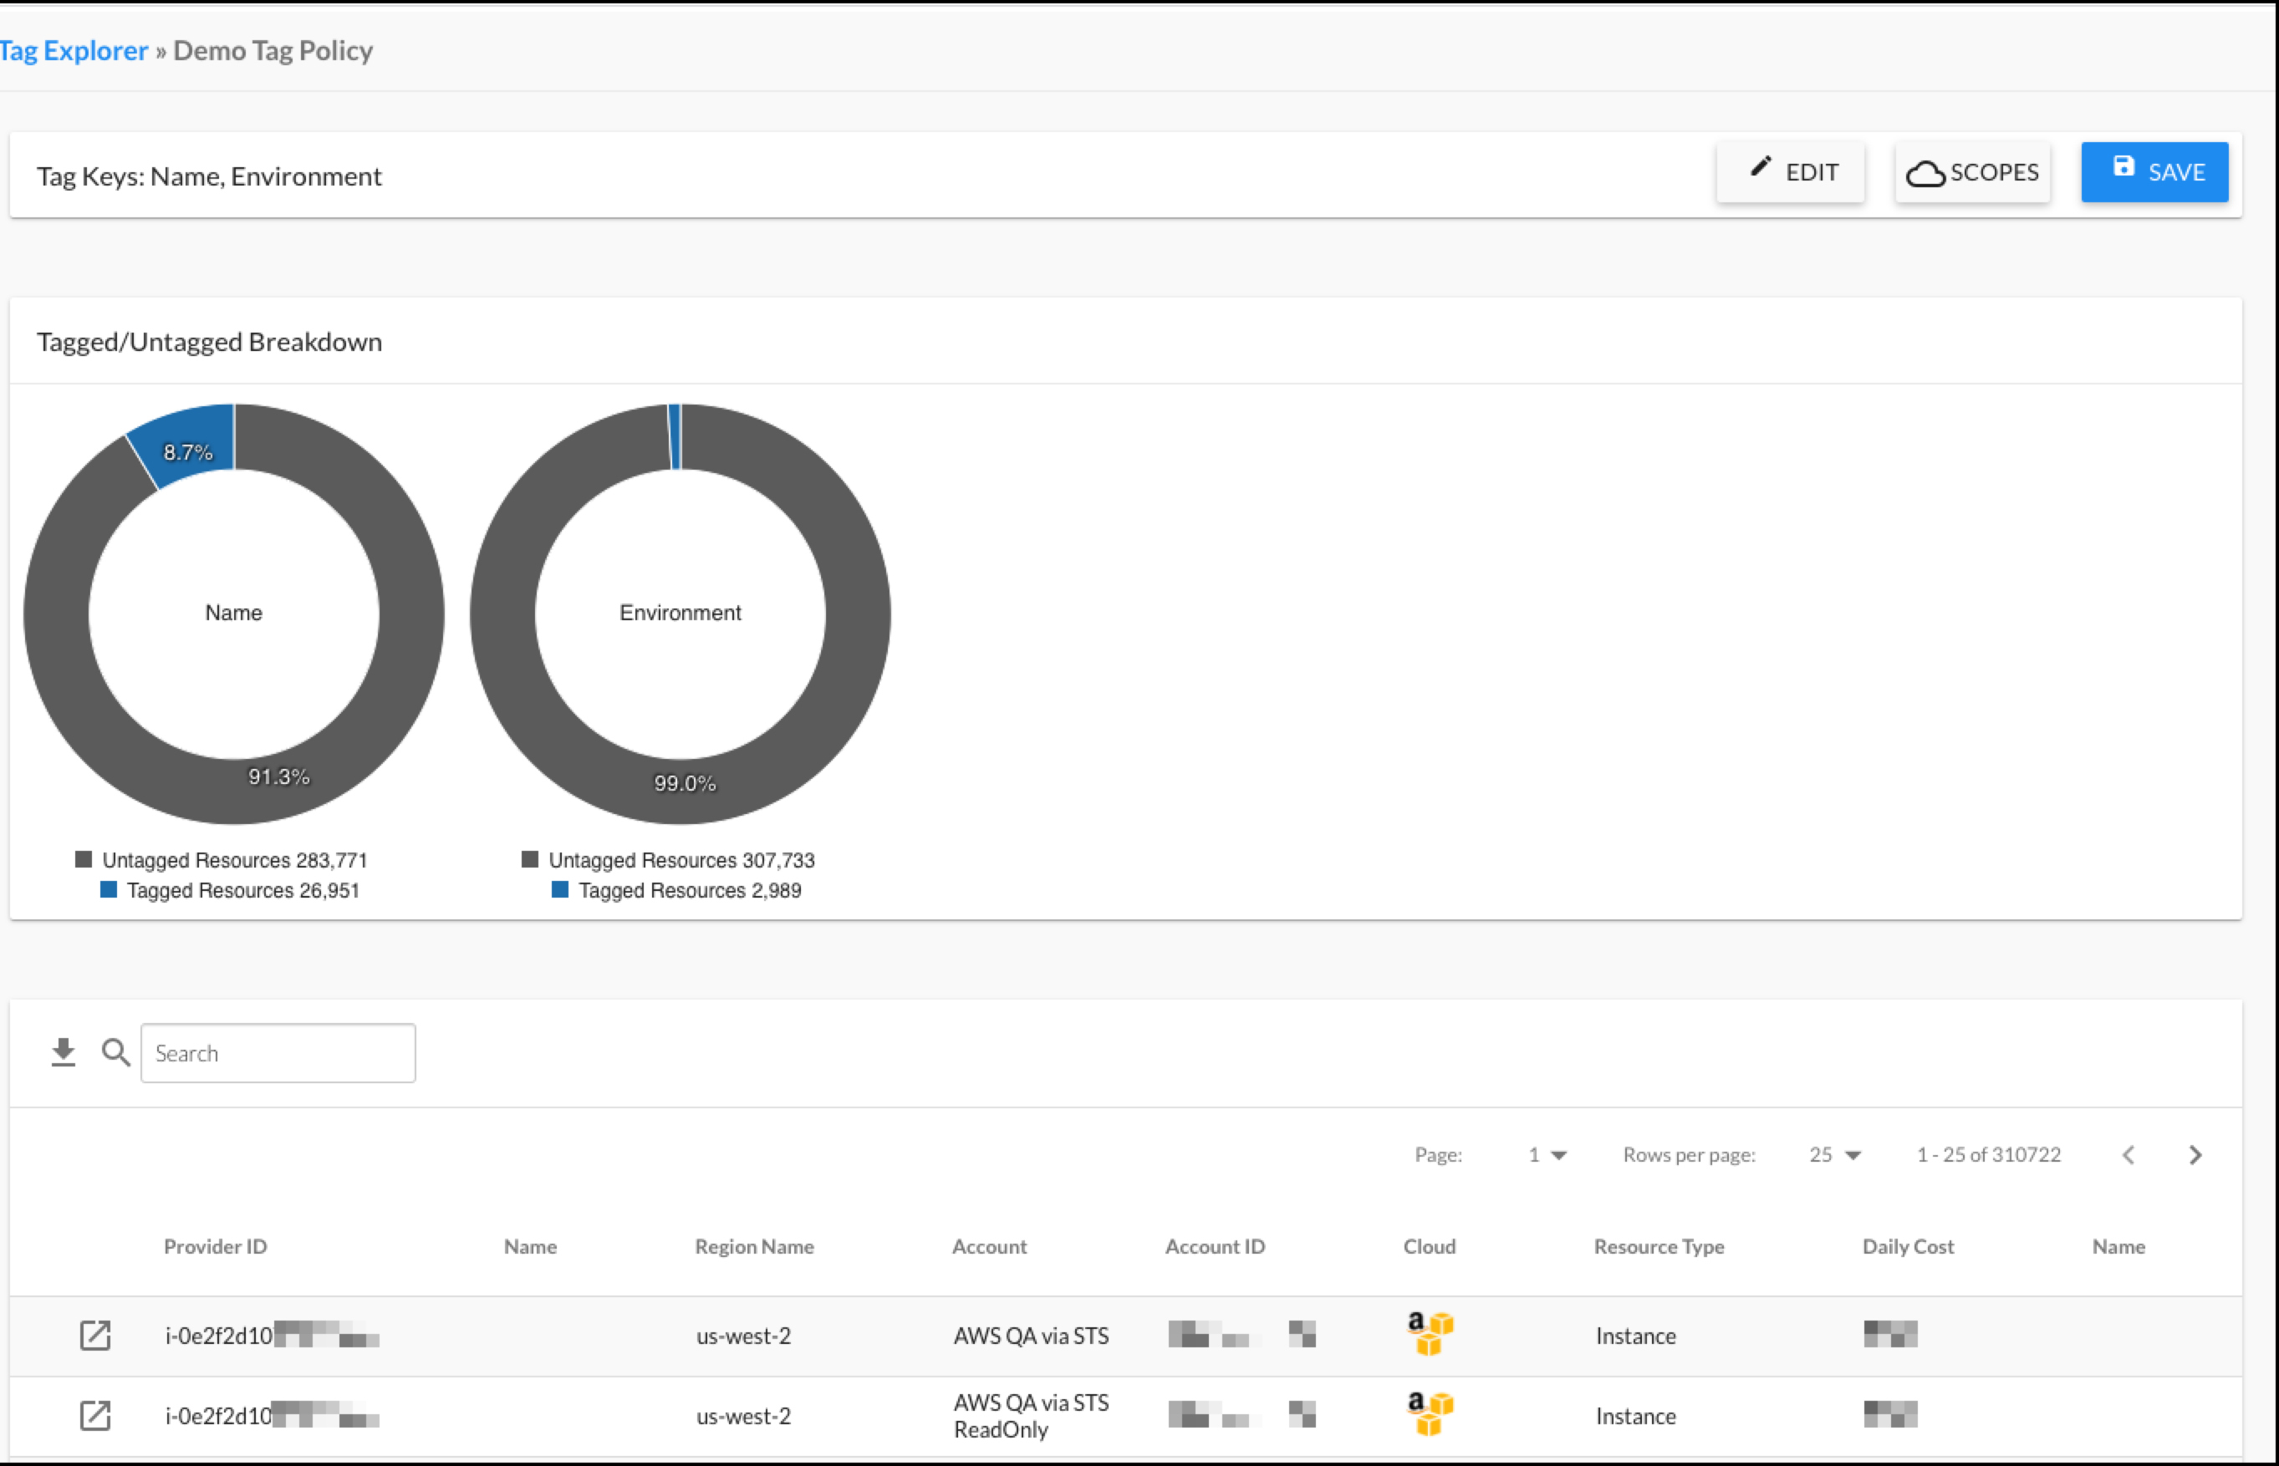This screenshot has height=1466, width=2279.
Task: Sort table by Daily Cost header
Action: [1907, 1246]
